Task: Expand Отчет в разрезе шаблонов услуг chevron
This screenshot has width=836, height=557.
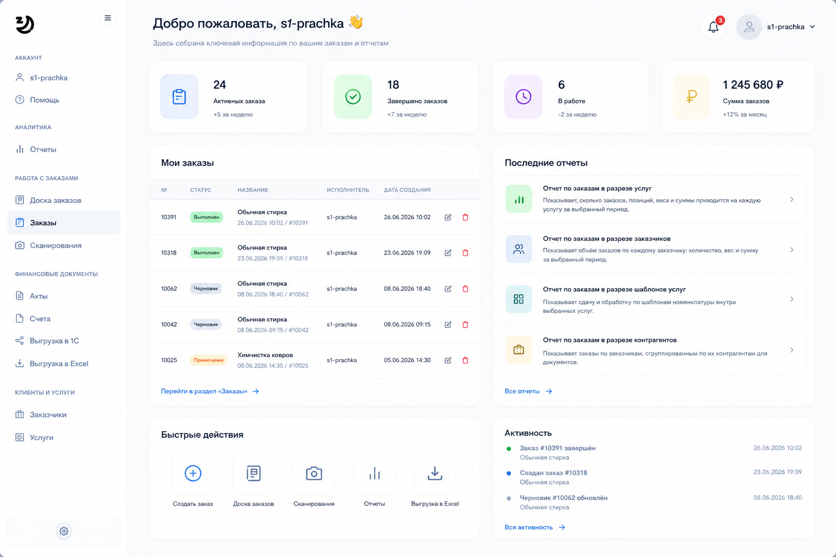Action: (x=792, y=299)
